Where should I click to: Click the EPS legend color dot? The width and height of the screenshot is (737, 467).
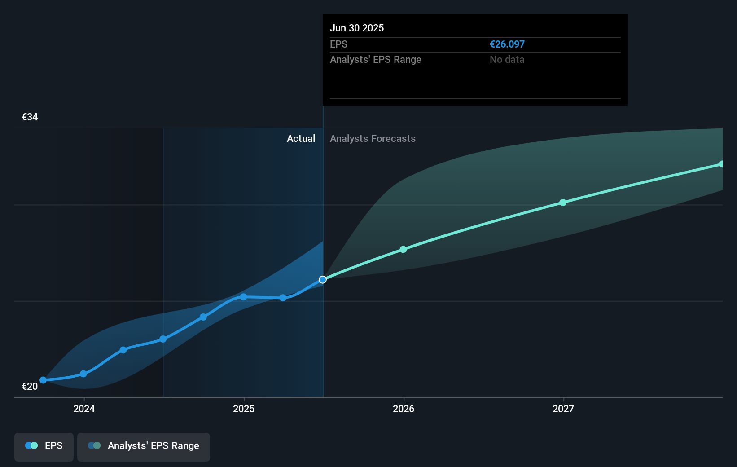(x=31, y=445)
